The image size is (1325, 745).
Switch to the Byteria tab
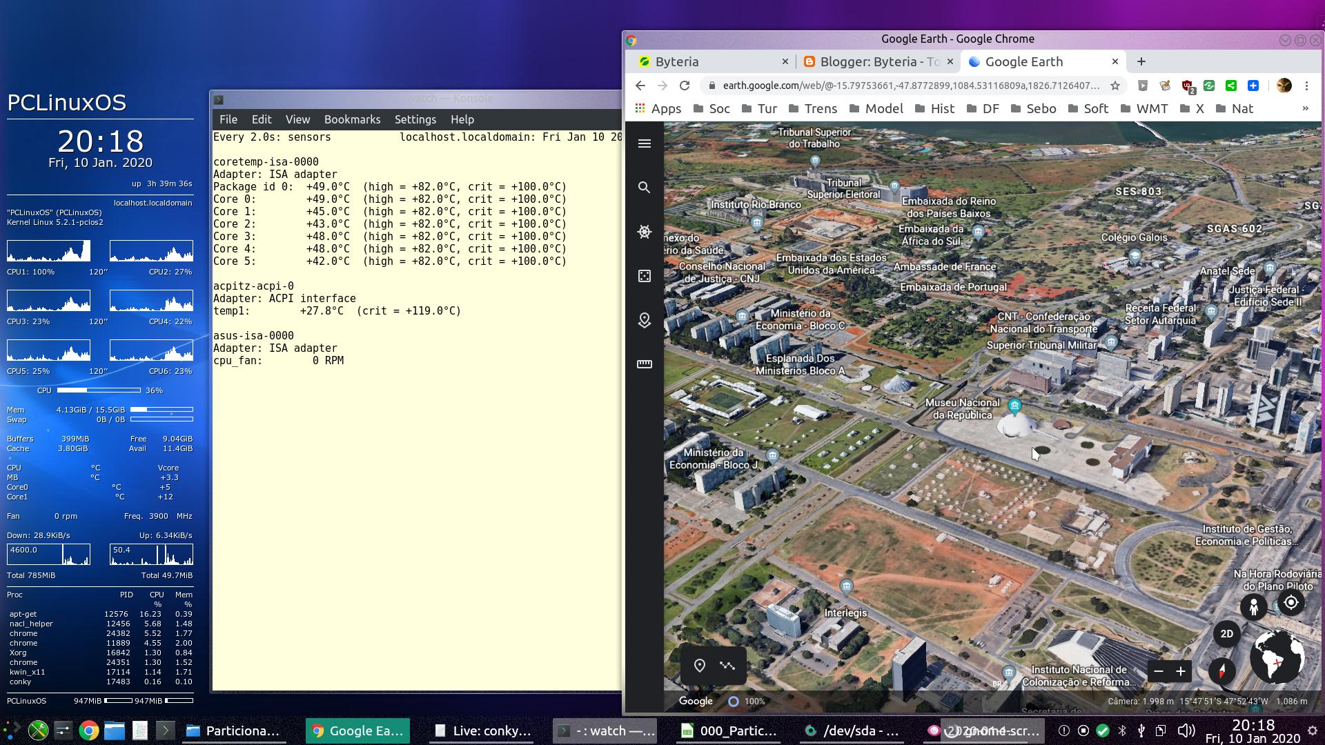pos(711,61)
